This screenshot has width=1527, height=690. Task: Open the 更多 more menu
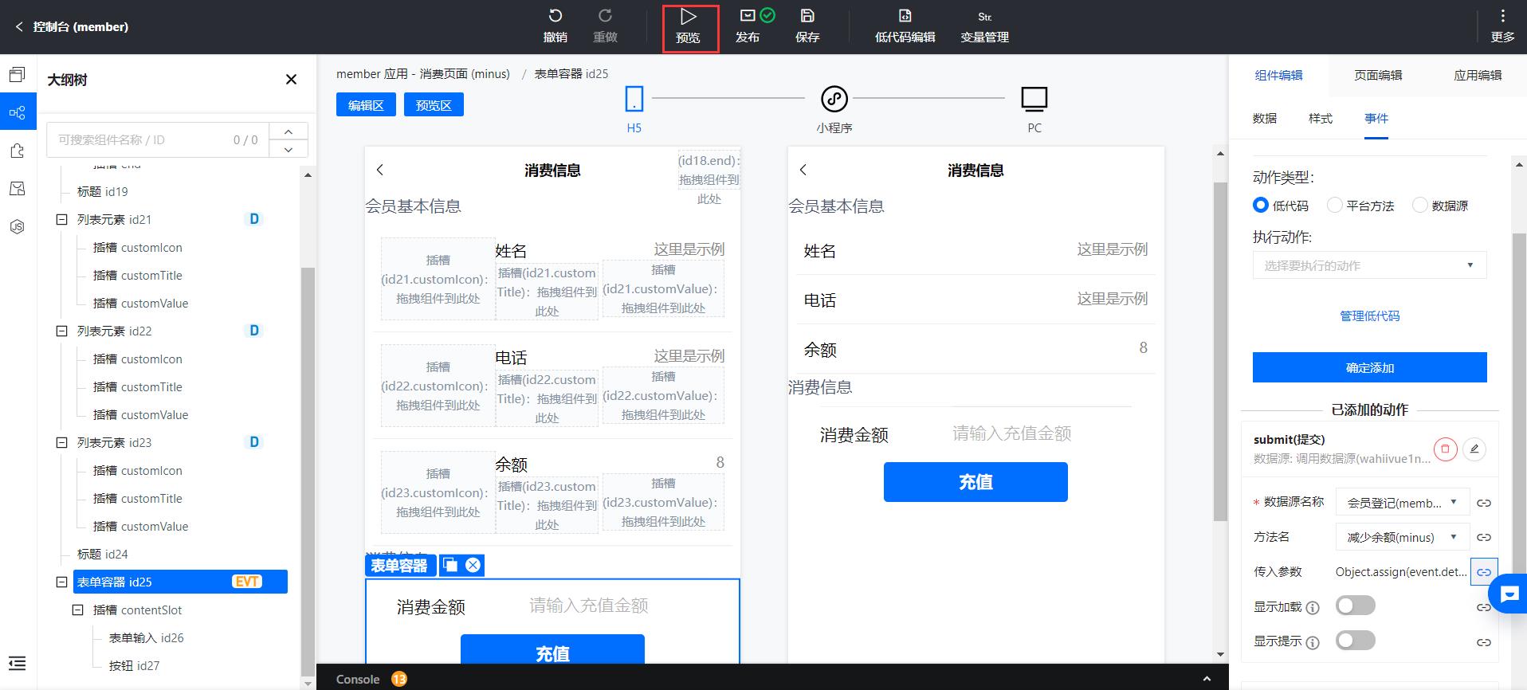point(1502,26)
